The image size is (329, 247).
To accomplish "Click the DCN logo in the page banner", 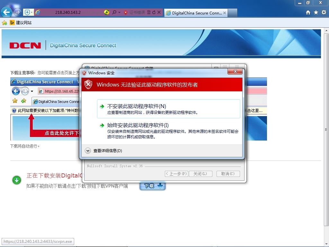I will [25, 45].
